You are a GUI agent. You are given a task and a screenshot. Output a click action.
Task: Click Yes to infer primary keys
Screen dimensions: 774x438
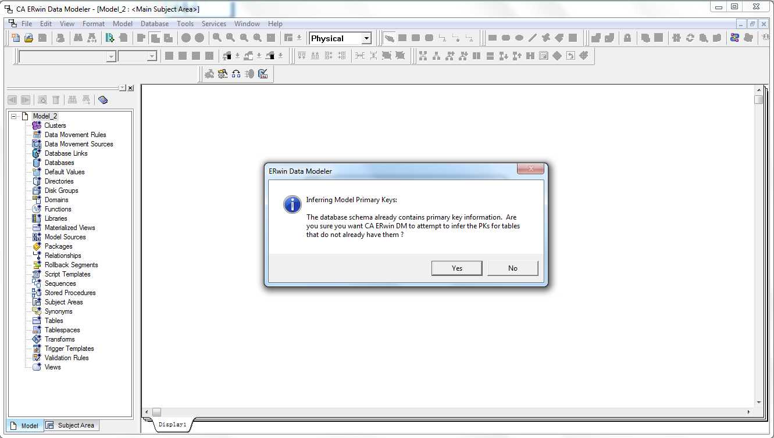[x=457, y=268]
